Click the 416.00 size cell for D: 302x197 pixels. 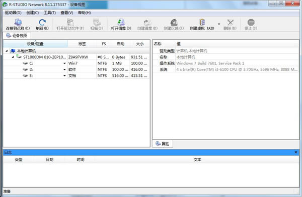pyautogui.click(x=139, y=69)
